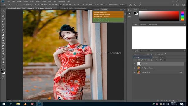Click the layer style fx icon

[x=162, y=100]
